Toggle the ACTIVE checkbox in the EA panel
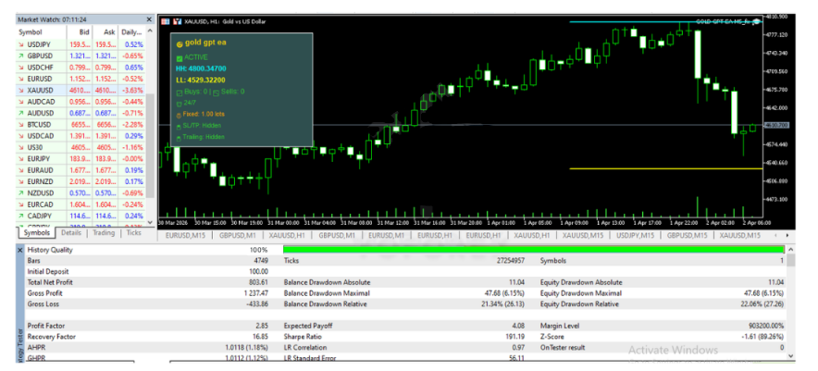818x371 pixels. pyautogui.click(x=180, y=57)
